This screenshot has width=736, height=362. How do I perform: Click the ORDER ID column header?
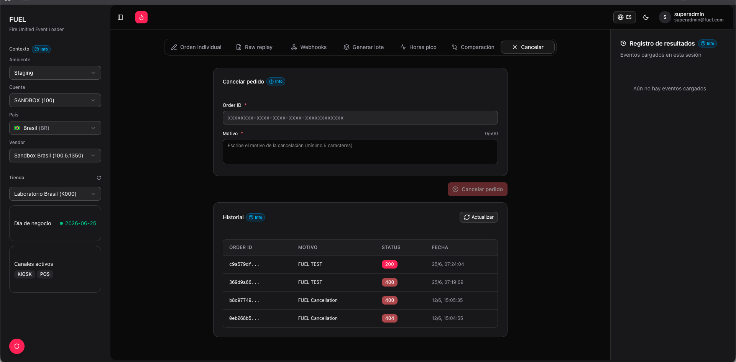[x=241, y=247]
